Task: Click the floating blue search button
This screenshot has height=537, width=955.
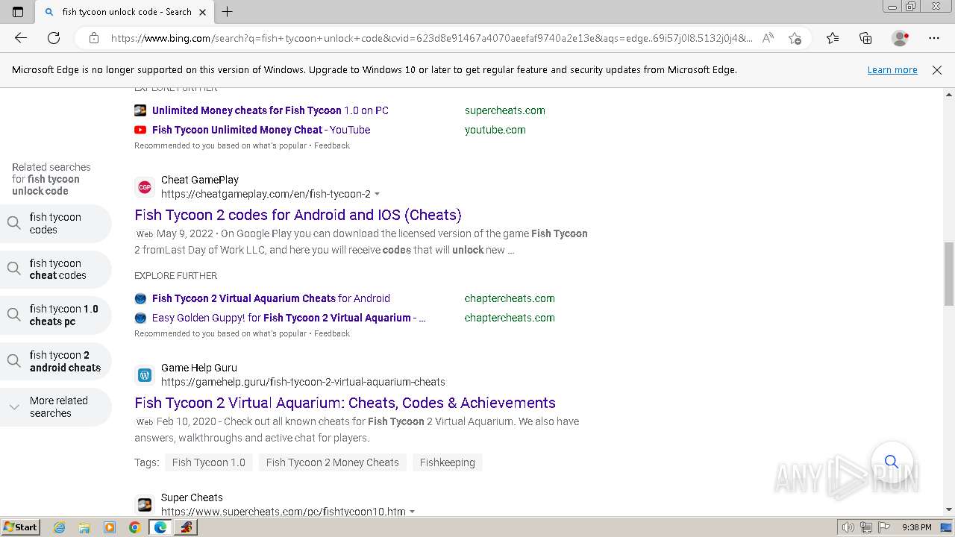Action: click(892, 462)
